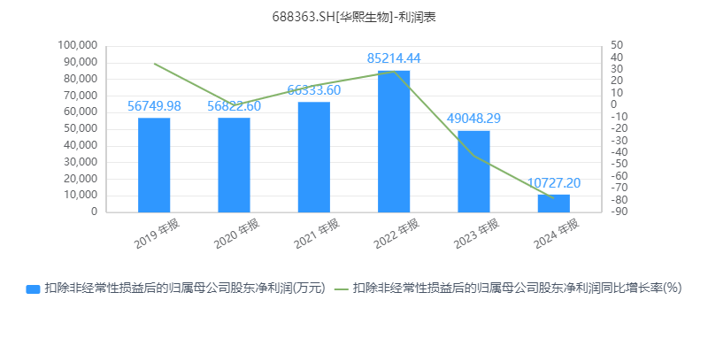Click the 2020 年报 axis label
This screenshot has width=708, height=354.
pos(237,234)
